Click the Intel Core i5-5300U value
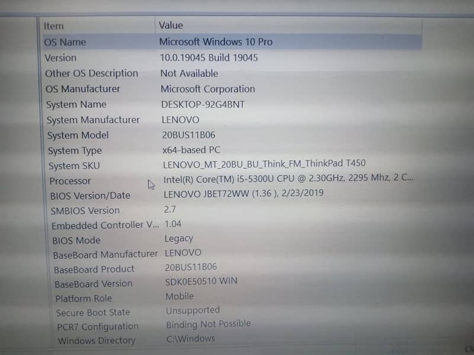 point(288,179)
